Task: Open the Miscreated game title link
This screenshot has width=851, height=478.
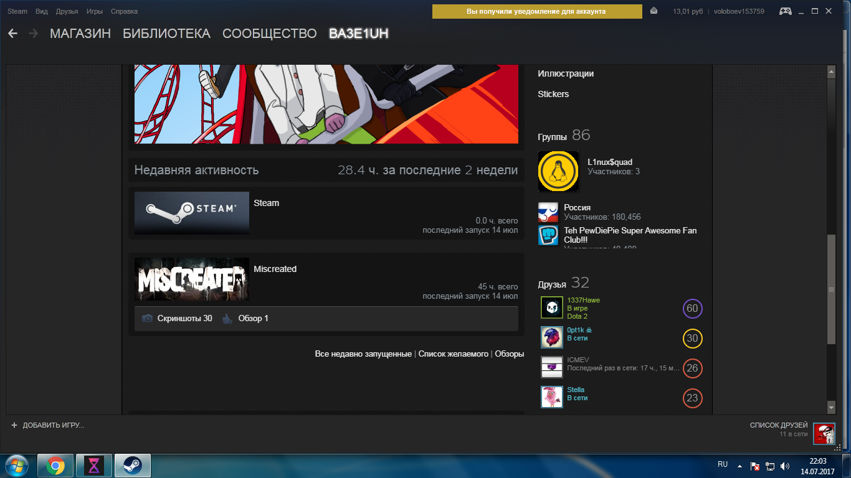Action: click(x=275, y=269)
